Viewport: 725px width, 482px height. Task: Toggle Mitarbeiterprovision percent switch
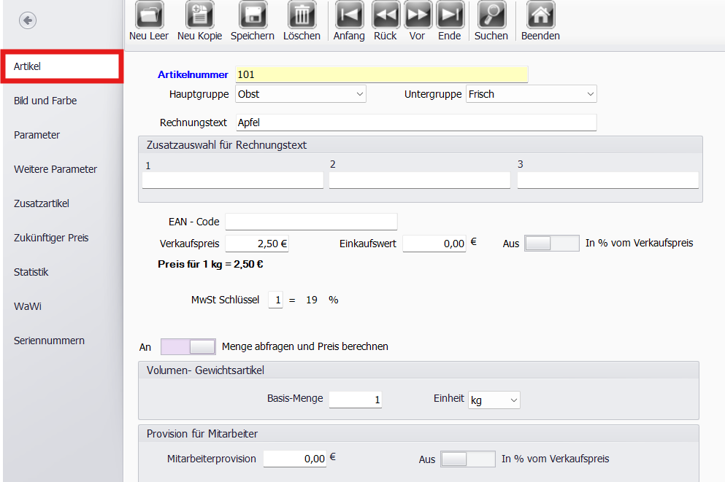click(x=467, y=459)
